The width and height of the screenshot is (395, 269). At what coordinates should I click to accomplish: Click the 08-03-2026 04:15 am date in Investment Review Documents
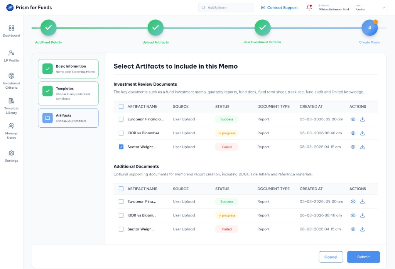tap(320, 147)
